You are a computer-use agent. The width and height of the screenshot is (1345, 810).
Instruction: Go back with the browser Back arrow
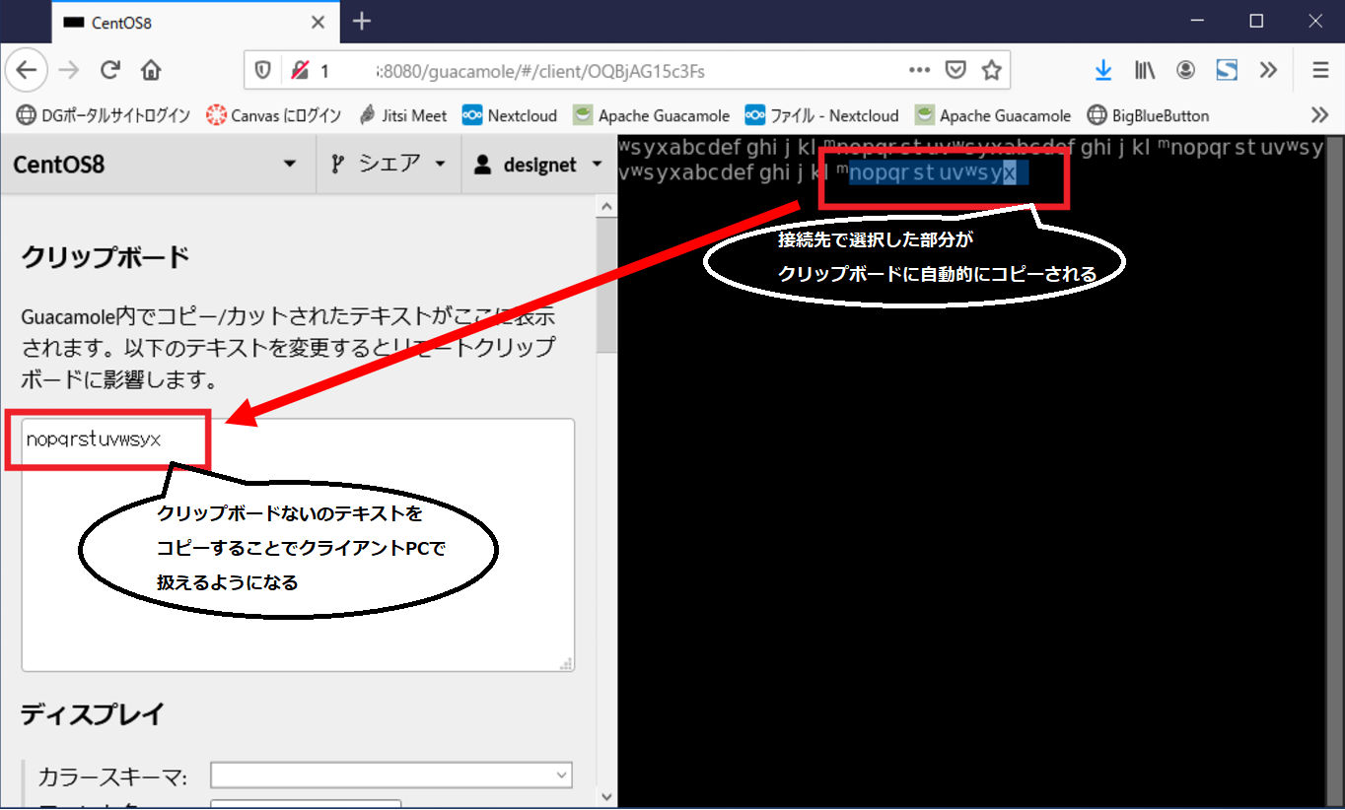click(26, 71)
